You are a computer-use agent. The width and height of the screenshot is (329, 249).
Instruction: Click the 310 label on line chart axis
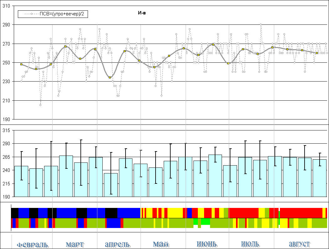coord(6,6)
